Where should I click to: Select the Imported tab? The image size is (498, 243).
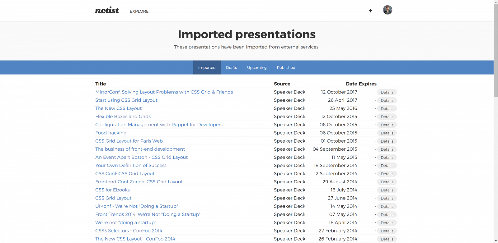(207, 67)
